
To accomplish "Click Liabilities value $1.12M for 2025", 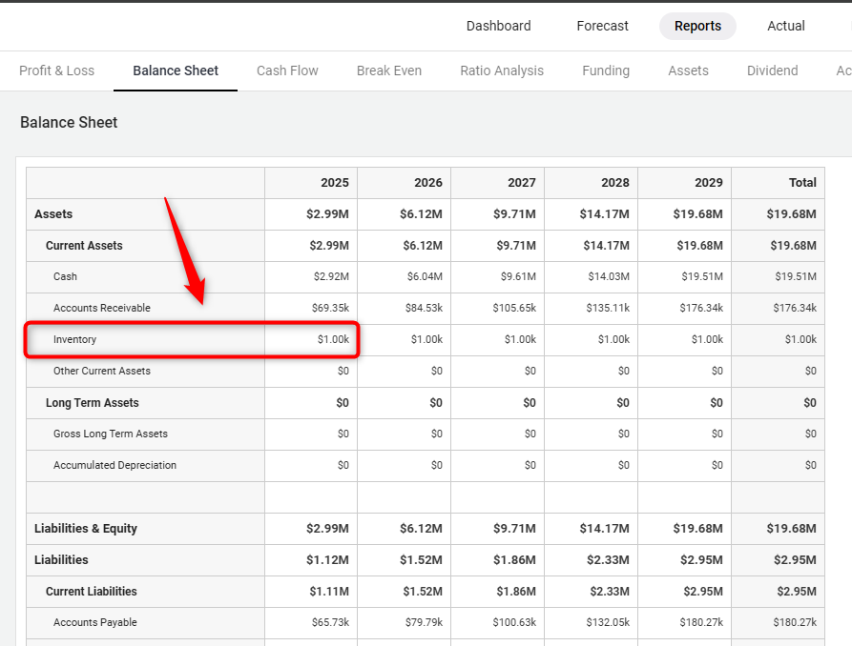I will pos(327,559).
